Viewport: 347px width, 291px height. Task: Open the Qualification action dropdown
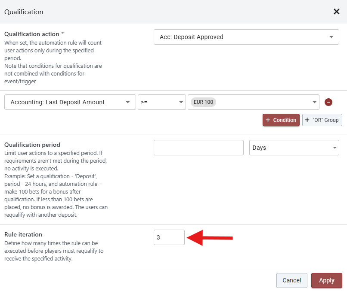click(x=246, y=37)
